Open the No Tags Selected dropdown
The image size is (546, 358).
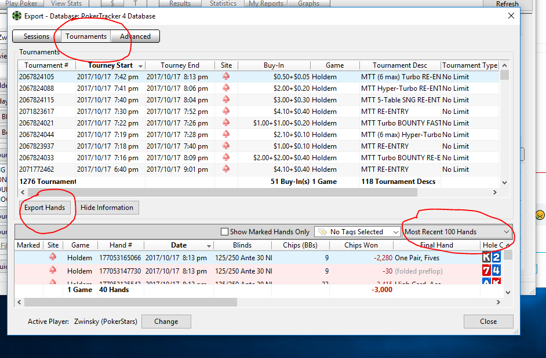tap(357, 231)
